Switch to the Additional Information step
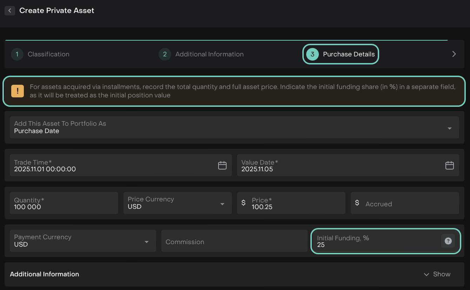This screenshot has width=470, height=290. tap(209, 54)
